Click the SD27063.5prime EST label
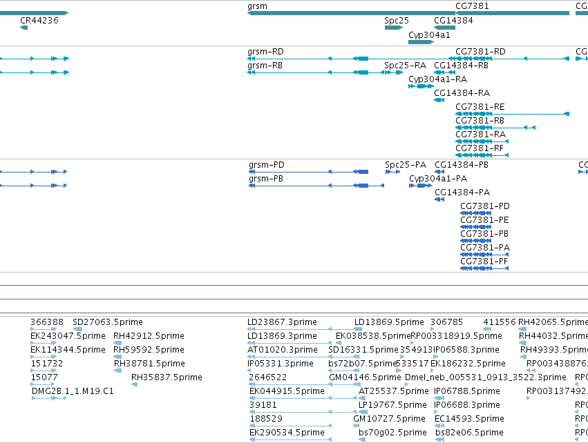The width and height of the screenshot is (588, 443). [108, 322]
